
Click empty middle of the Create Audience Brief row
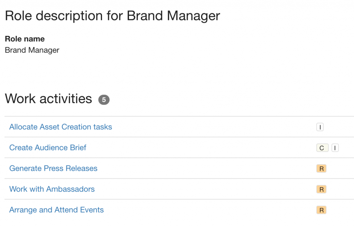pyautogui.click(x=203, y=148)
